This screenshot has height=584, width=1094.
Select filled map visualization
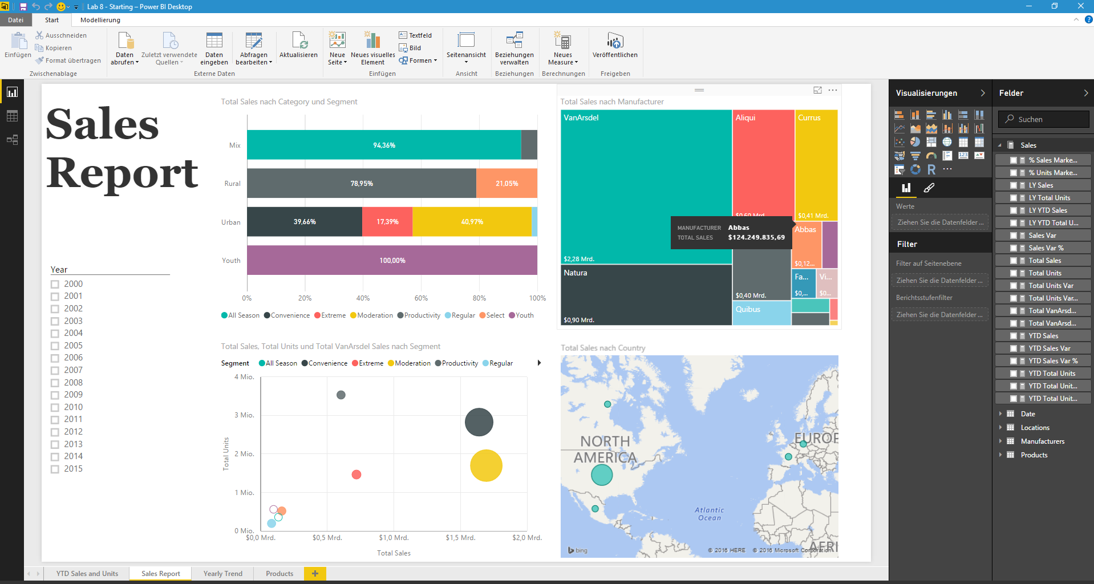coord(899,156)
